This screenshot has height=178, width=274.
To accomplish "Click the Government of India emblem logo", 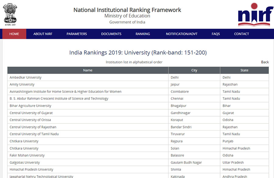I will click(x=10, y=15).
